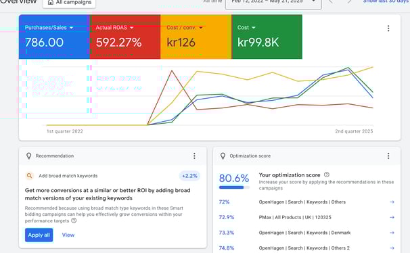Open Optimization score card three-dot menu
Image resolution: width=410 pixels, height=253 pixels.
click(388, 156)
